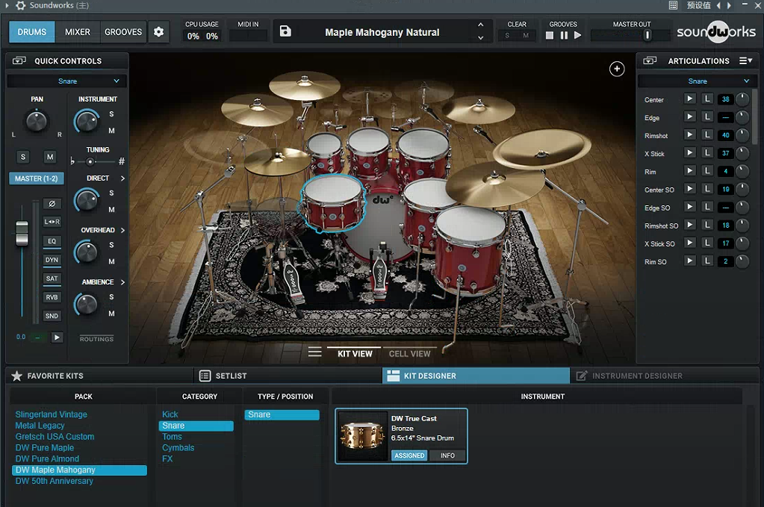The height and width of the screenshot is (507, 764).
Task: Click the add instrument plus icon
Action: 617,69
